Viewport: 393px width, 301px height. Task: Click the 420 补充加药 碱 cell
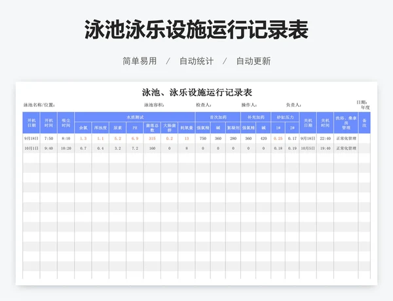click(x=263, y=138)
